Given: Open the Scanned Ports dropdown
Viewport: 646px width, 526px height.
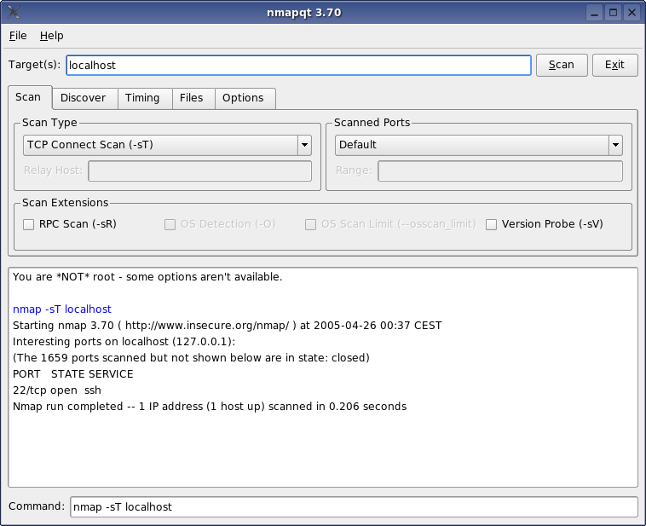Looking at the screenshot, I should coord(479,145).
